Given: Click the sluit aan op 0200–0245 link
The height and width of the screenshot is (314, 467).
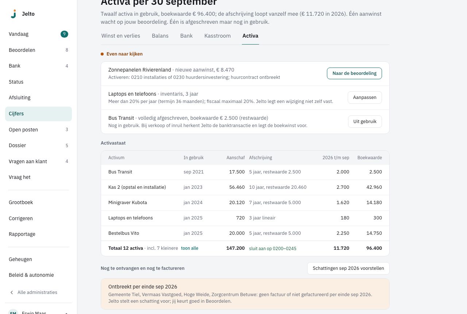Looking at the screenshot, I should [x=273, y=249].
